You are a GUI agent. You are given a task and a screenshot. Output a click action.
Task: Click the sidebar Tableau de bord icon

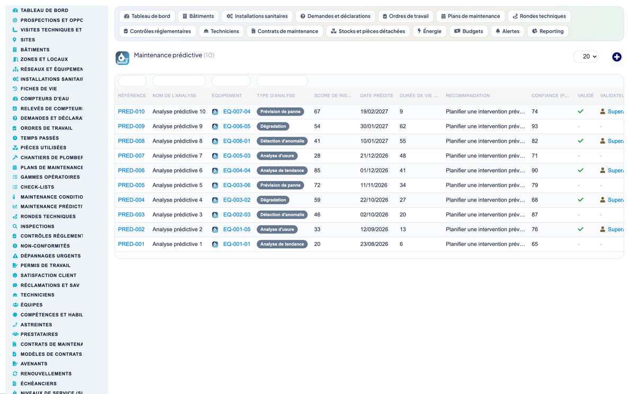tap(15, 10)
